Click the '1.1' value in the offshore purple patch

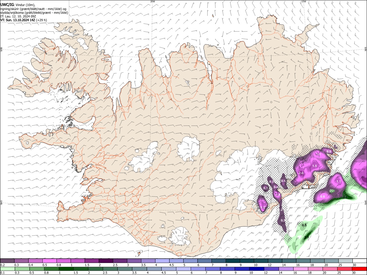pyautogui.click(x=339, y=181)
